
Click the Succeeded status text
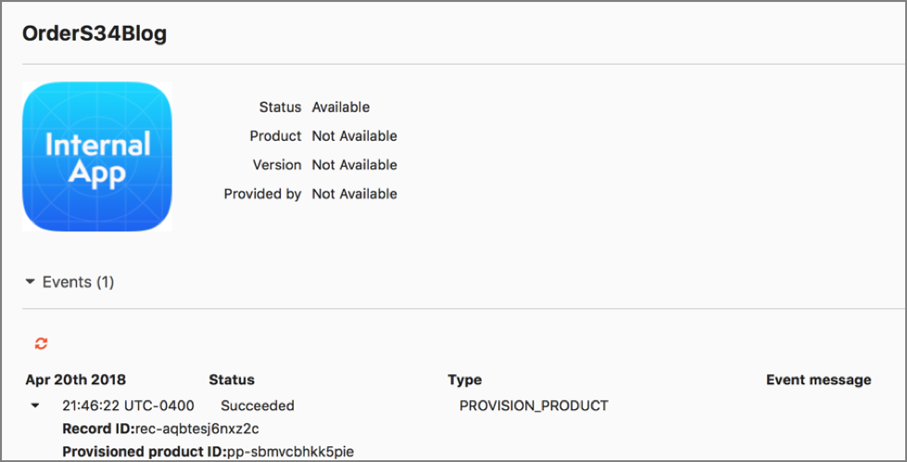(258, 406)
